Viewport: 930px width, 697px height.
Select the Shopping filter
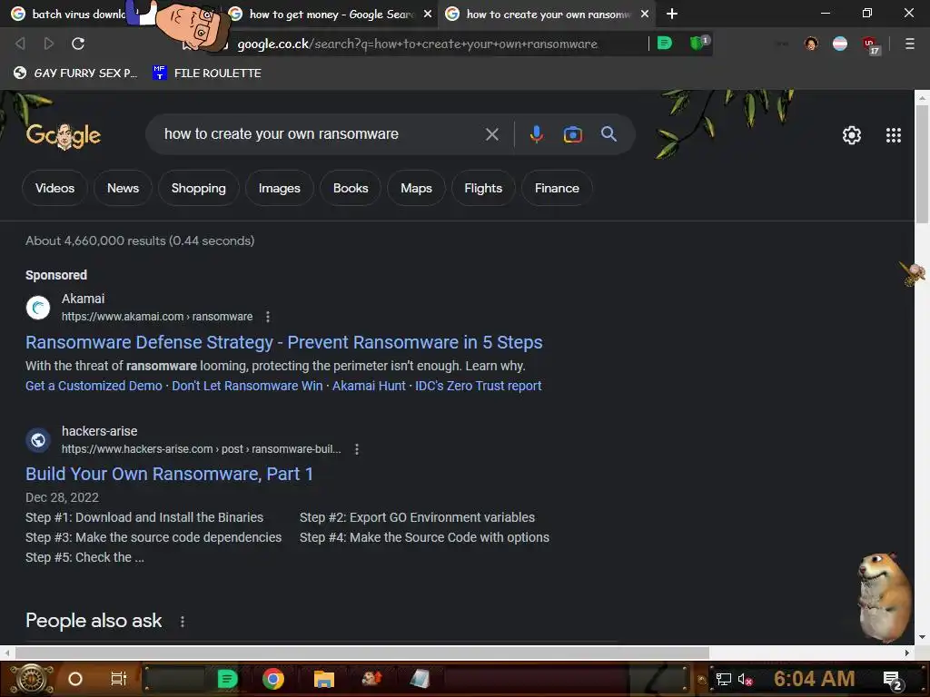[x=198, y=188]
